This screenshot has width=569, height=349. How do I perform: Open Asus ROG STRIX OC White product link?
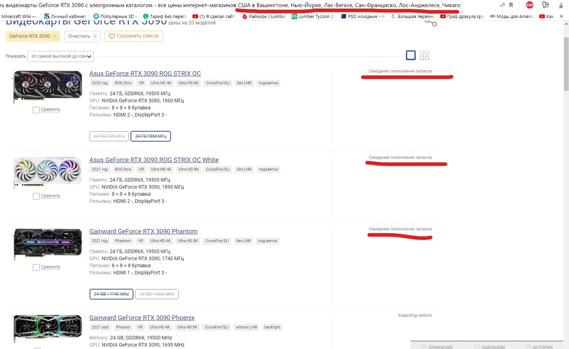pyautogui.click(x=154, y=160)
